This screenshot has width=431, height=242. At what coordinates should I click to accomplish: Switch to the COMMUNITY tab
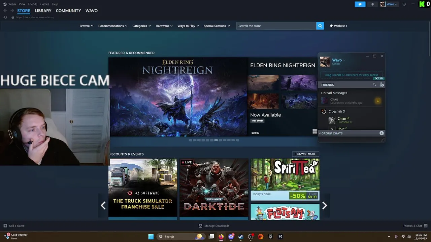click(68, 11)
